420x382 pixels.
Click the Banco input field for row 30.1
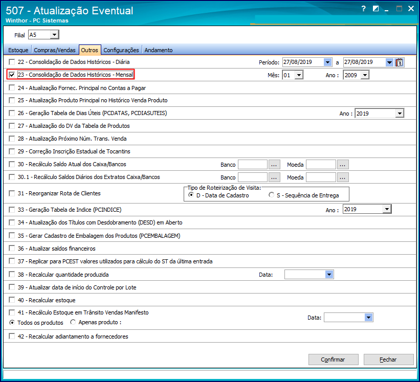(253, 177)
